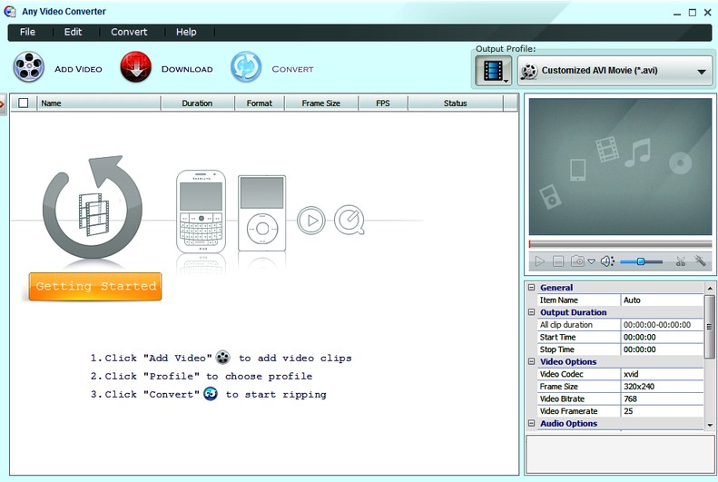Click the video preview area
The width and height of the screenshot is (718, 482).
click(x=620, y=167)
